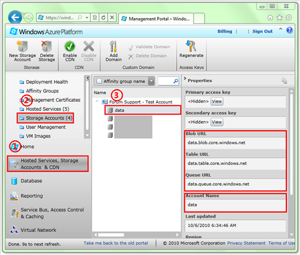The height and width of the screenshot is (255, 300).
Task: Select VM Images folder
Action: 35,136
